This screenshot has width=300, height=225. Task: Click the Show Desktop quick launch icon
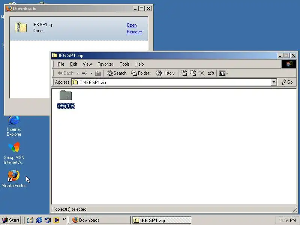coord(30,220)
